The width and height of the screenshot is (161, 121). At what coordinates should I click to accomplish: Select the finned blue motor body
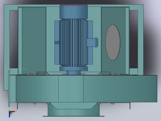pyautogui.click(x=74, y=43)
